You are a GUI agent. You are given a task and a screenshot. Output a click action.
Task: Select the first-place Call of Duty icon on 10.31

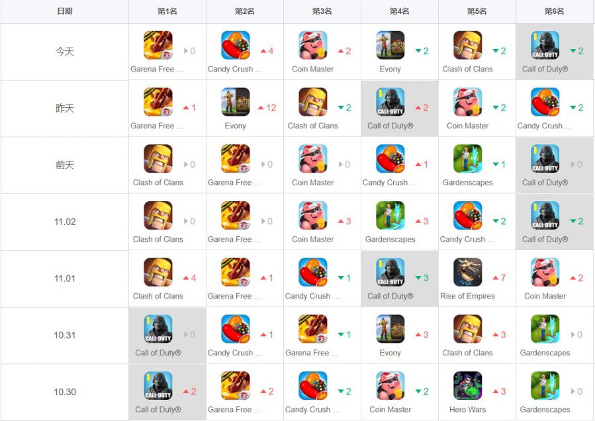pyautogui.click(x=158, y=329)
